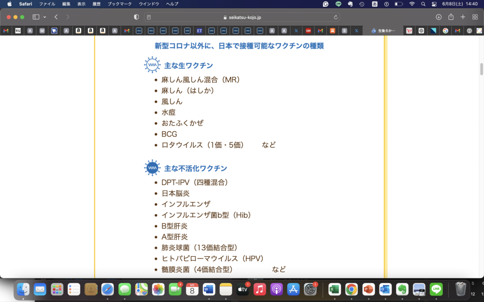This screenshot has height=302, width=484.
Task: Open the Wi-Fi status menu
Action: 412,4
